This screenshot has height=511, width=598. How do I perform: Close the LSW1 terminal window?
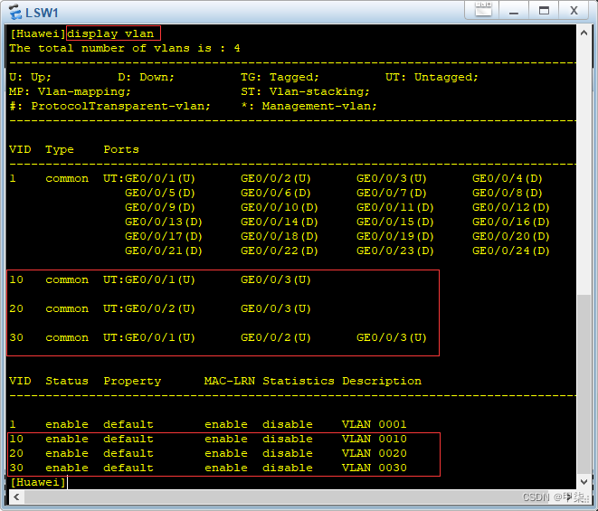click(574, 10)
